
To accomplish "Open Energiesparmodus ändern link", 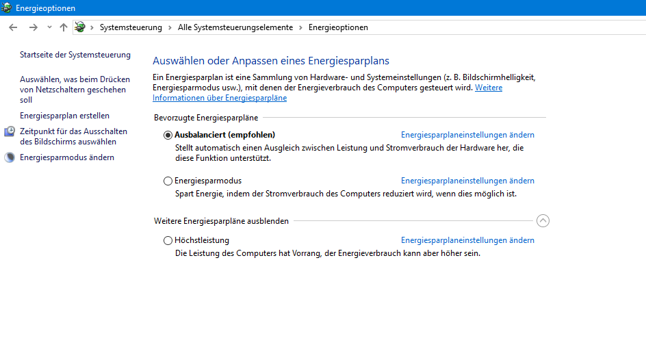I will [67, 157].
